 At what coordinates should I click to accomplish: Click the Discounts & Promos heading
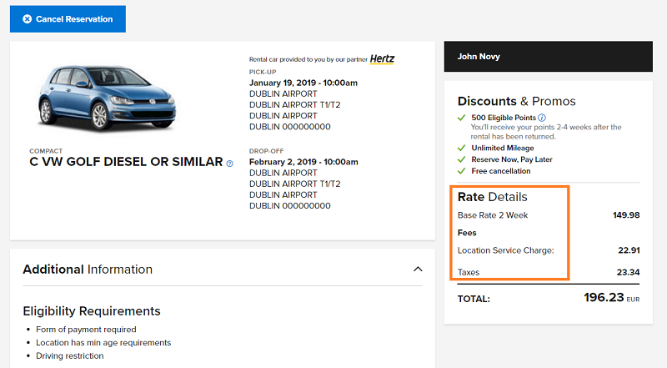[516, 101]
